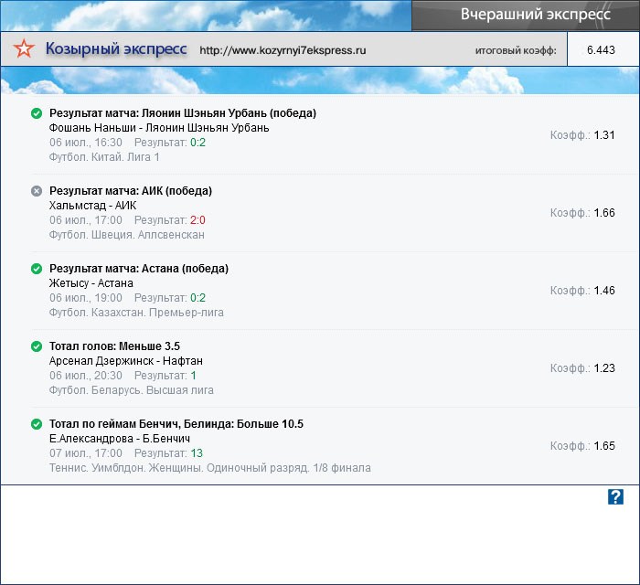Click match Жетысу - Астана
This screenshot has width=640, height=585.
[91, 283]
